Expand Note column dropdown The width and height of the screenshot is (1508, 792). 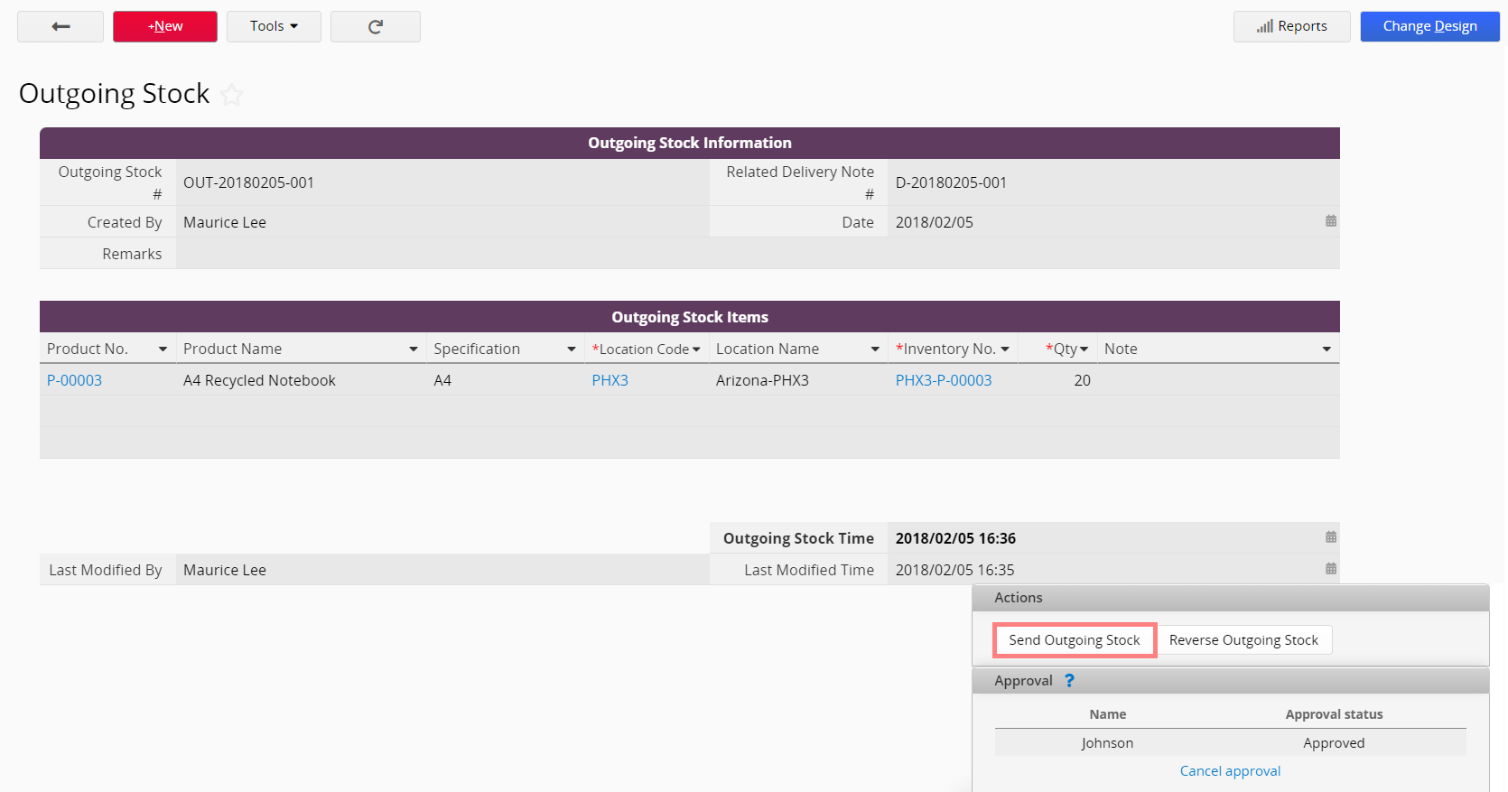pos(1326,349)
